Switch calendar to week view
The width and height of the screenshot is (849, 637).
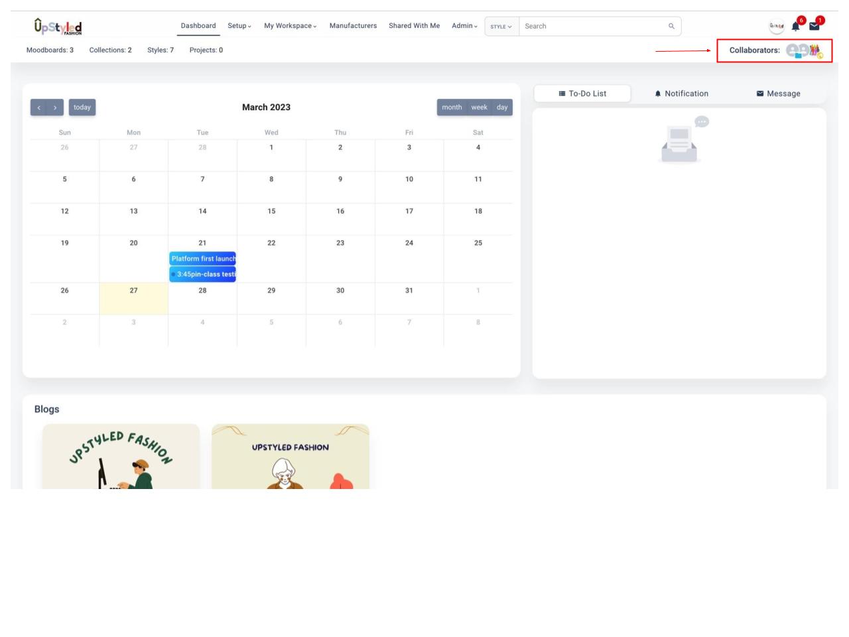[x=479, y=107]
